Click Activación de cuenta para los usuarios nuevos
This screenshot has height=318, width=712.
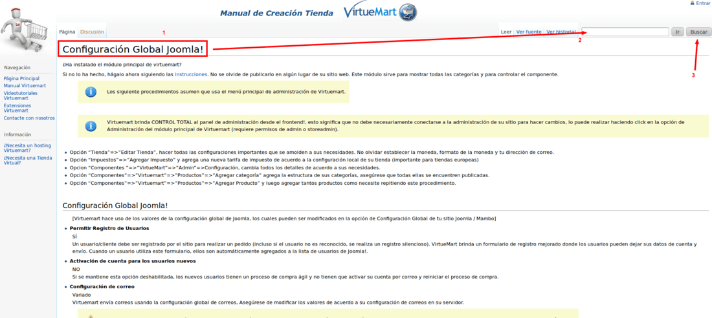[x=133, y=261]
